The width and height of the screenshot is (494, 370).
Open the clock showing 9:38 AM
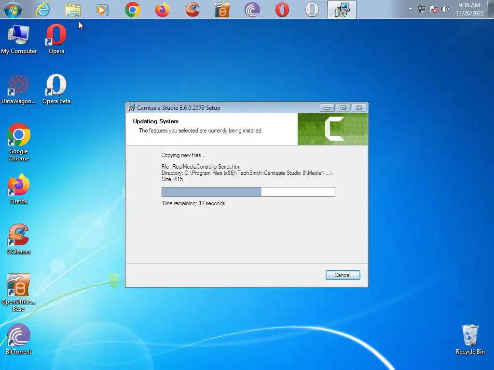tap(469, 9)
